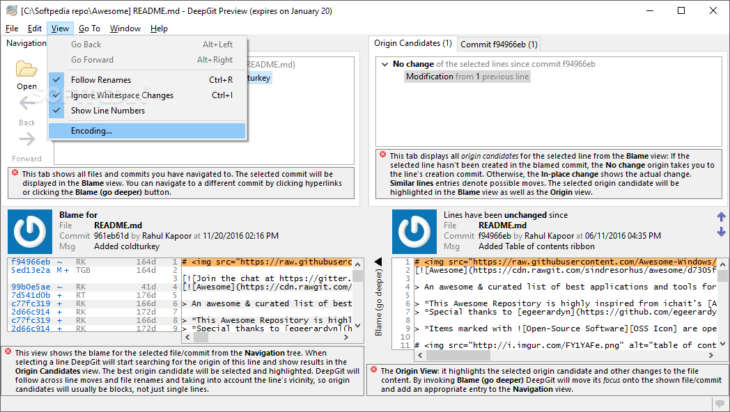Click the Blame (go deeper) black arrow
The height and width of the screenshot is (412, 730).
(378, 262)
